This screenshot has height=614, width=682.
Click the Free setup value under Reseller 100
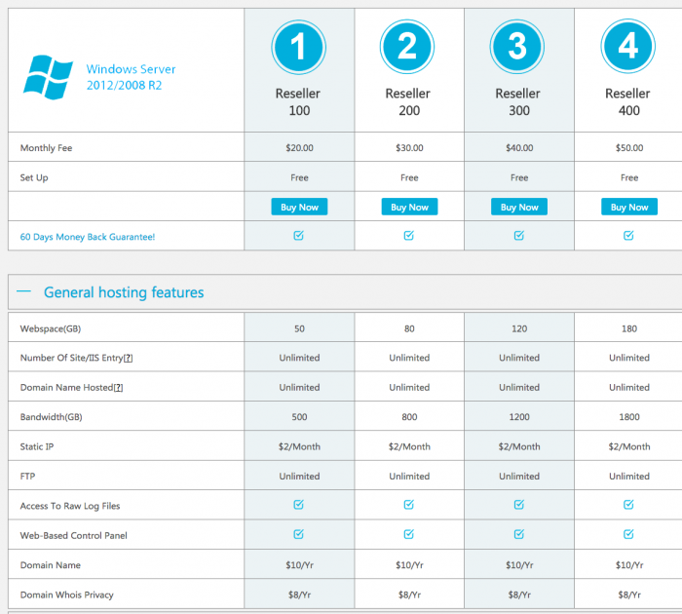click(x=299, y=177)
